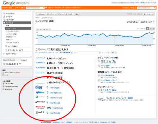Viewport: 158px width, 124px height.
Task: Open the ディメンション なし dropdown
Action: pyautogui.click(x=114, y=53)
